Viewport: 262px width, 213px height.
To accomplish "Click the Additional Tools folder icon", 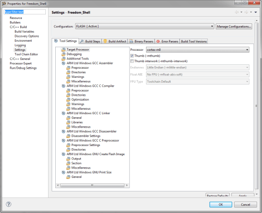I will point(63,58).
